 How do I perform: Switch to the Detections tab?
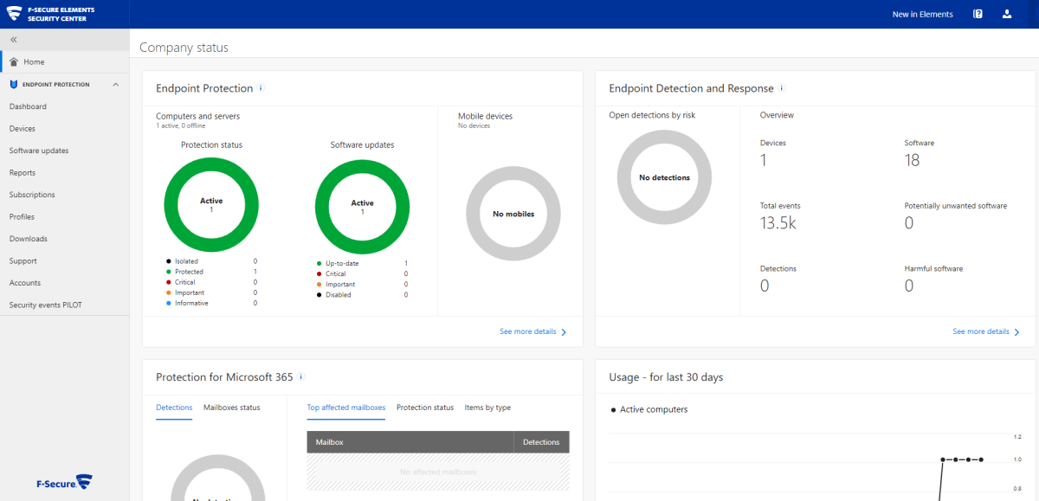pos(174,408)
